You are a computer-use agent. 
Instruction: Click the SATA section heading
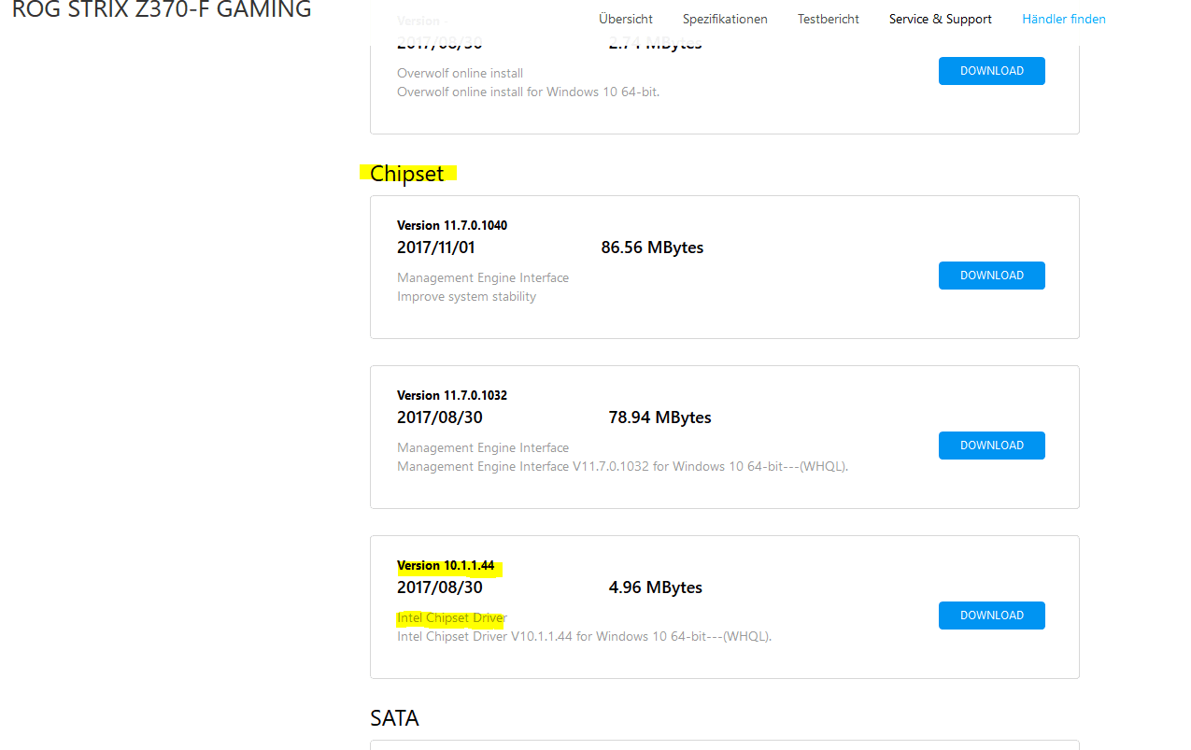coord(394,717)
